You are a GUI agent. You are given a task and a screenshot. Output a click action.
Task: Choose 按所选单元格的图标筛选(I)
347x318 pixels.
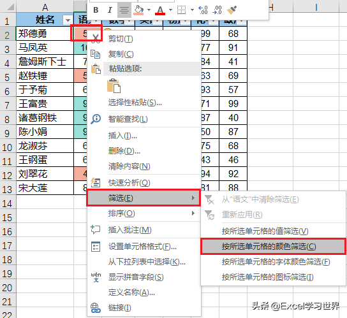[267, 277]
